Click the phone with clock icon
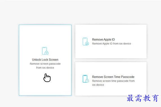The image size is (161, 107). (86, 79)
